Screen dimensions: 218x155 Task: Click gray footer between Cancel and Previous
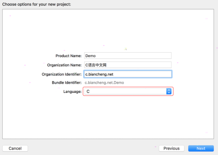[x=93, y=148]
